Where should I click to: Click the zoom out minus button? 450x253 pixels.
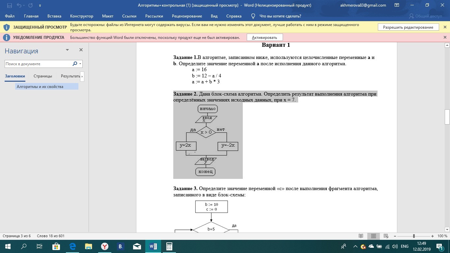tap(395, 236)
